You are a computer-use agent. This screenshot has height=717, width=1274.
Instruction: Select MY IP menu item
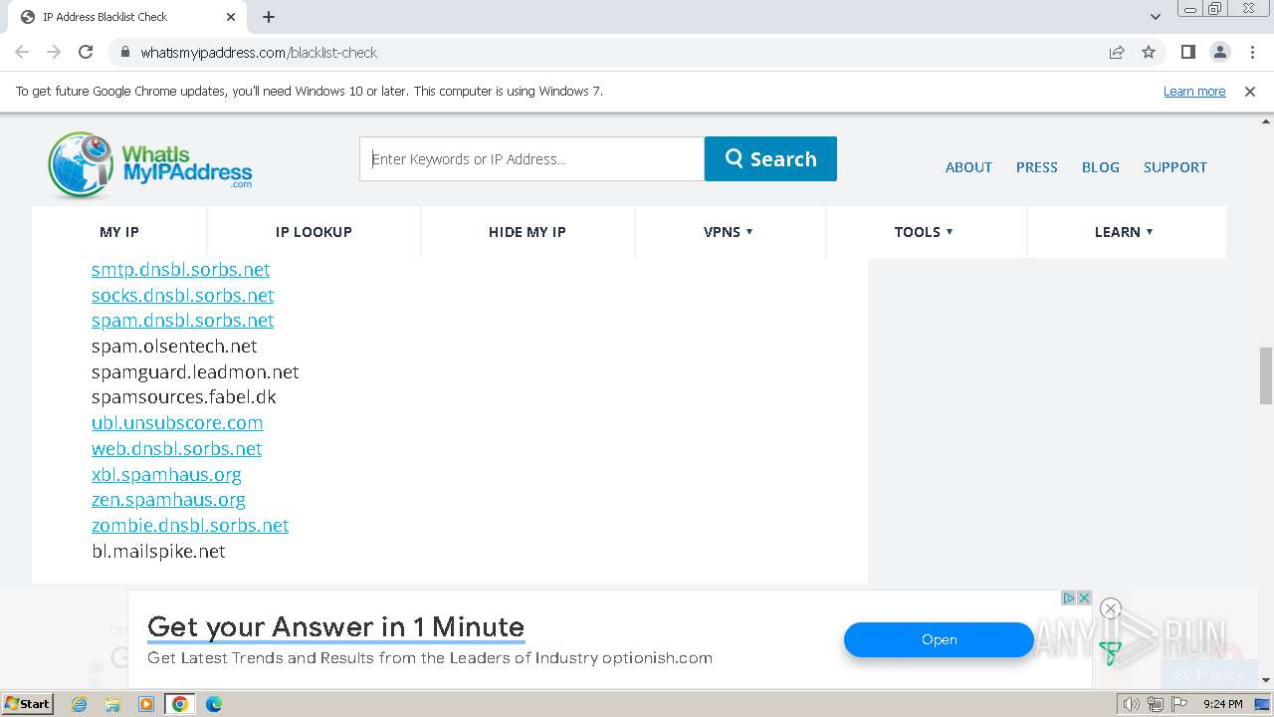(119, 232)
